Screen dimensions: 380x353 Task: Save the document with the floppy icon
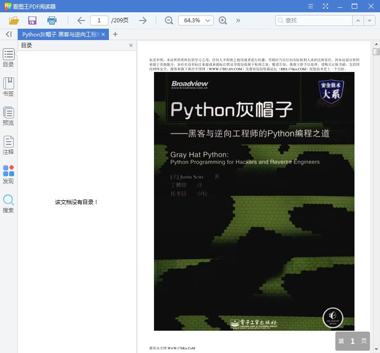pos(32,20)
